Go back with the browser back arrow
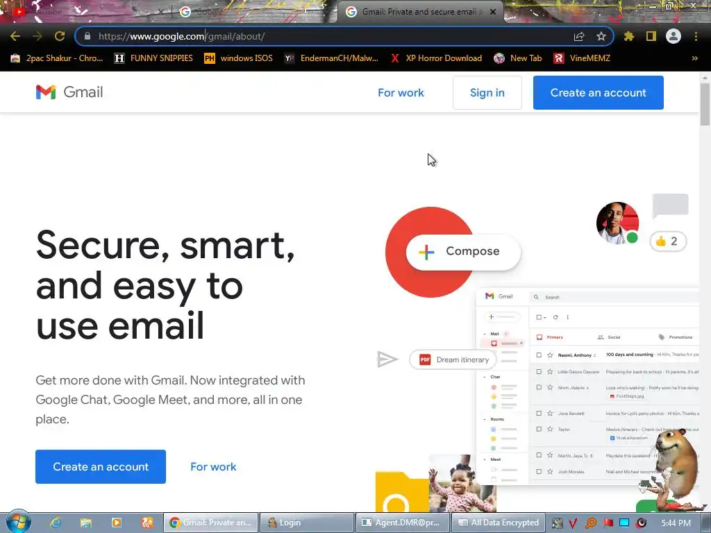This screenshot has height=533, width=711. click(x=15, y=36)
